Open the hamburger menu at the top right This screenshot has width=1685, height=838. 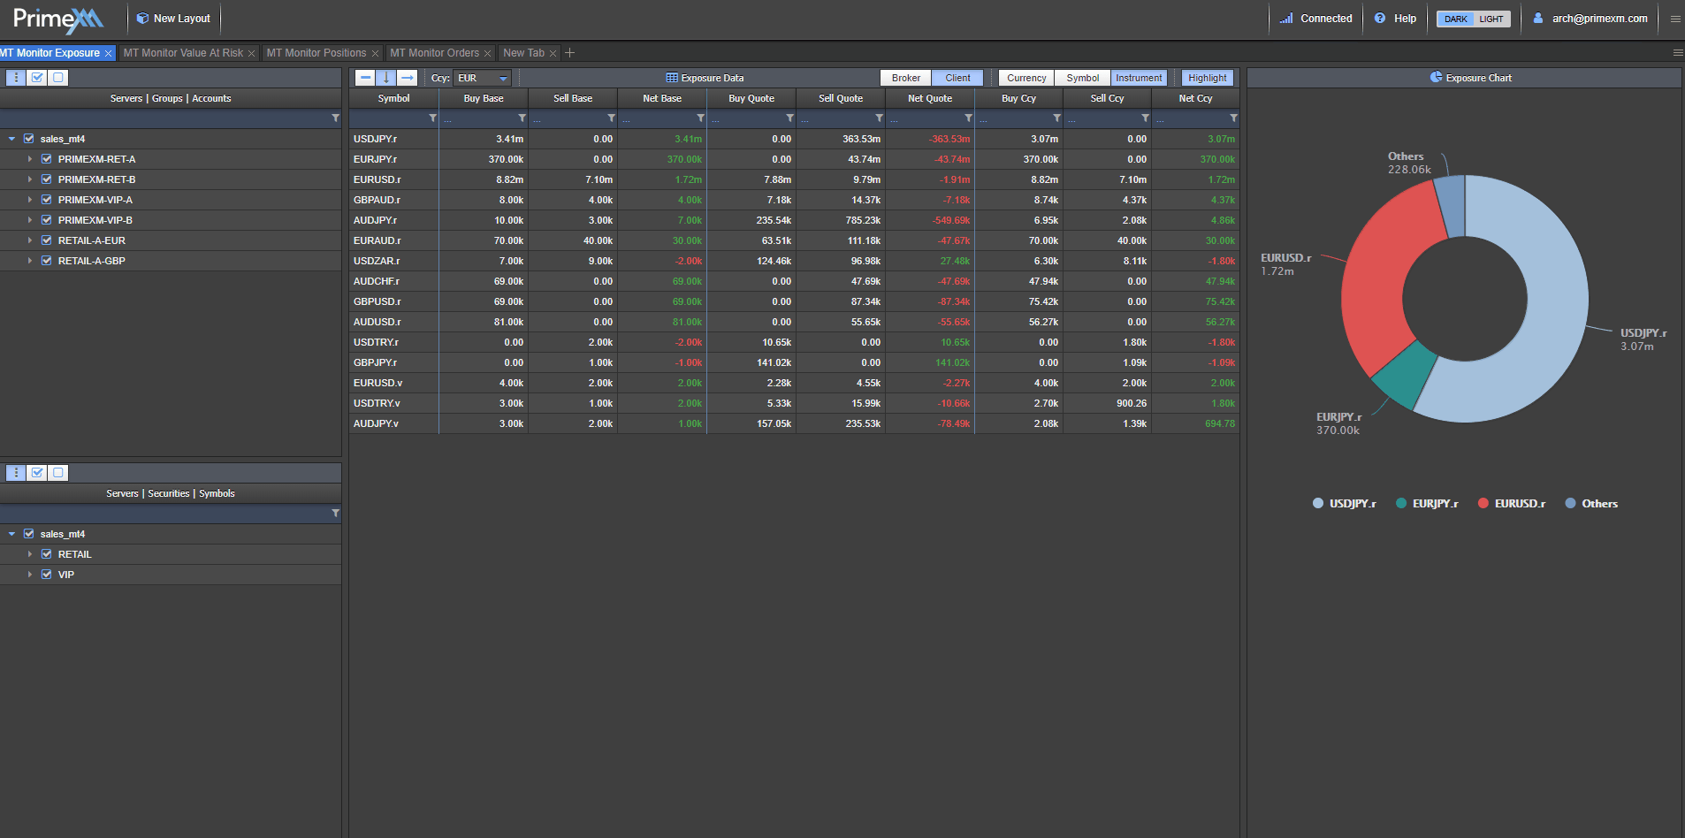pos(1675,19)
